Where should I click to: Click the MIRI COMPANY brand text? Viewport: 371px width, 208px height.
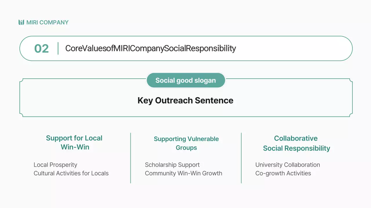point(47,22)
